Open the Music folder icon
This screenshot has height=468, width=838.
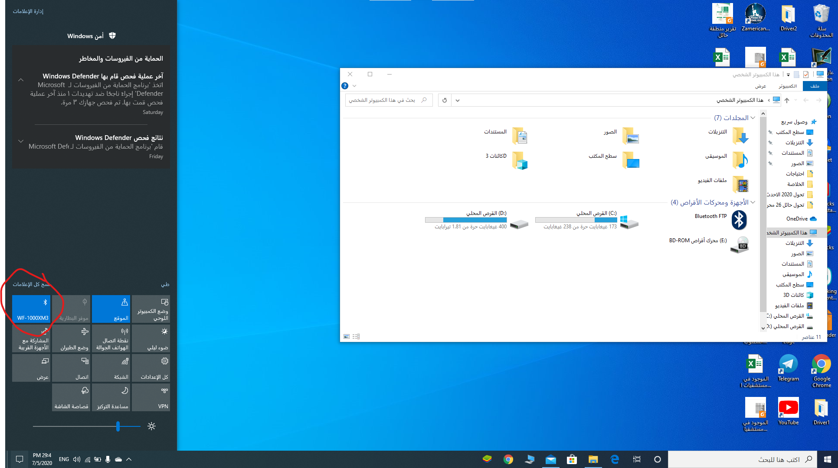[x=740, y=160]
